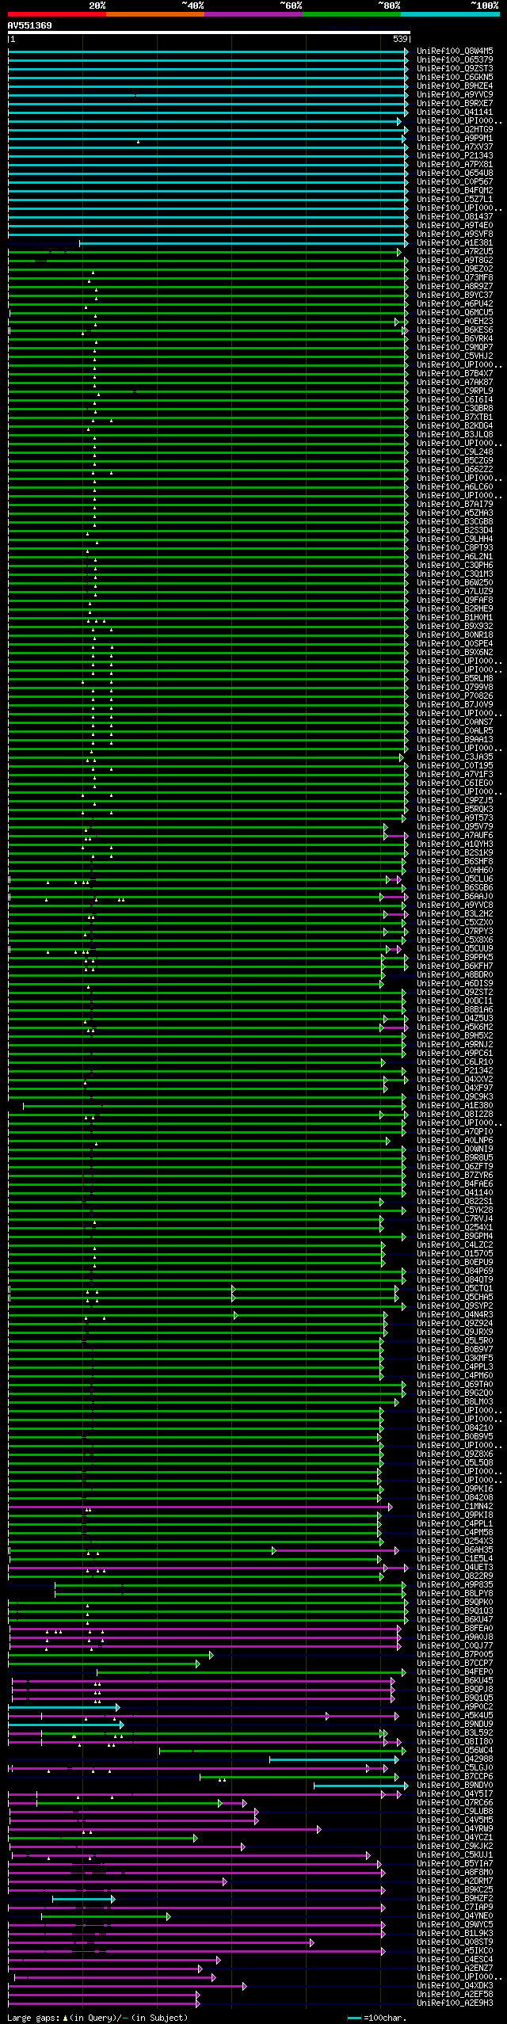
Task: Click the green ~80% identity legend bar
Action: [x=352, y=14]
